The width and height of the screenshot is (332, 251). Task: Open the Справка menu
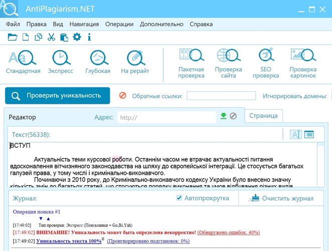(201, 24)
